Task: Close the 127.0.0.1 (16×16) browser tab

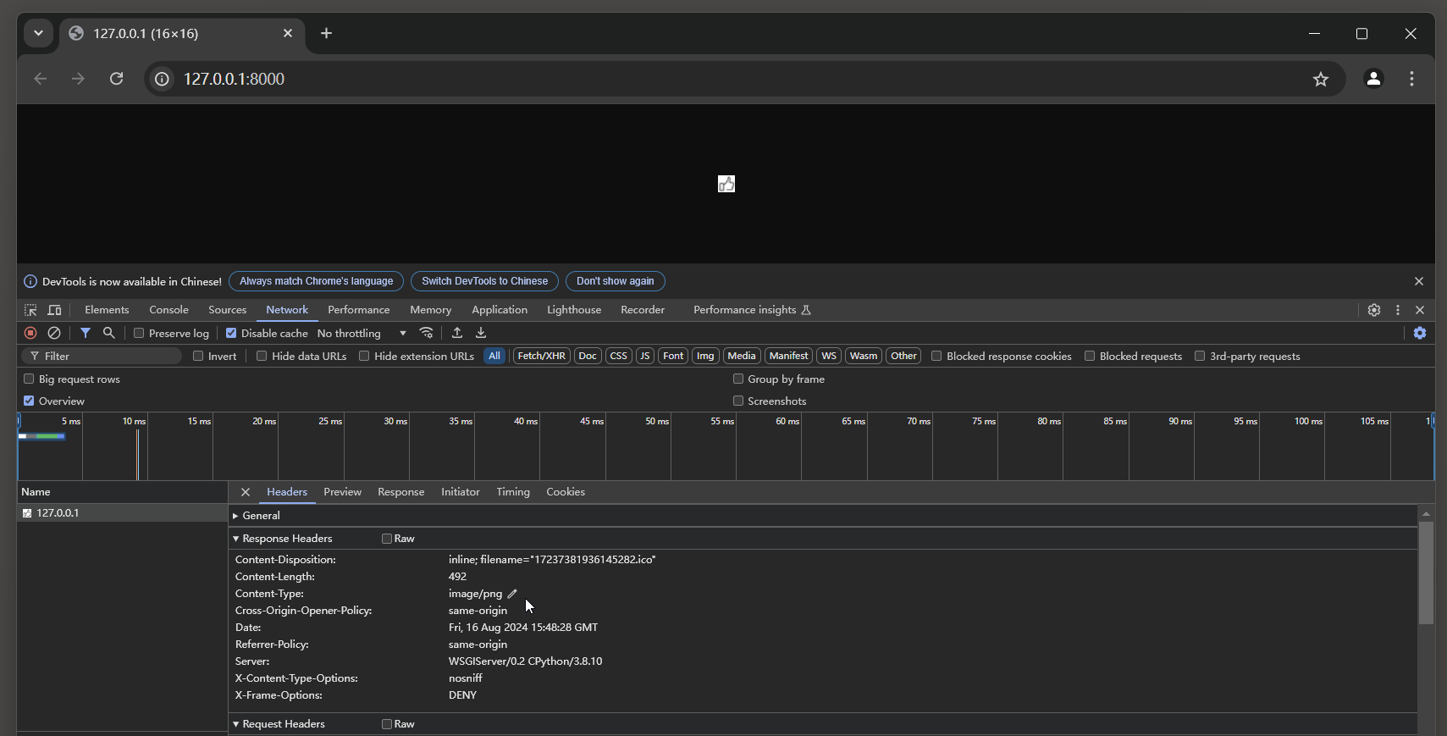Action: (288, 33)
